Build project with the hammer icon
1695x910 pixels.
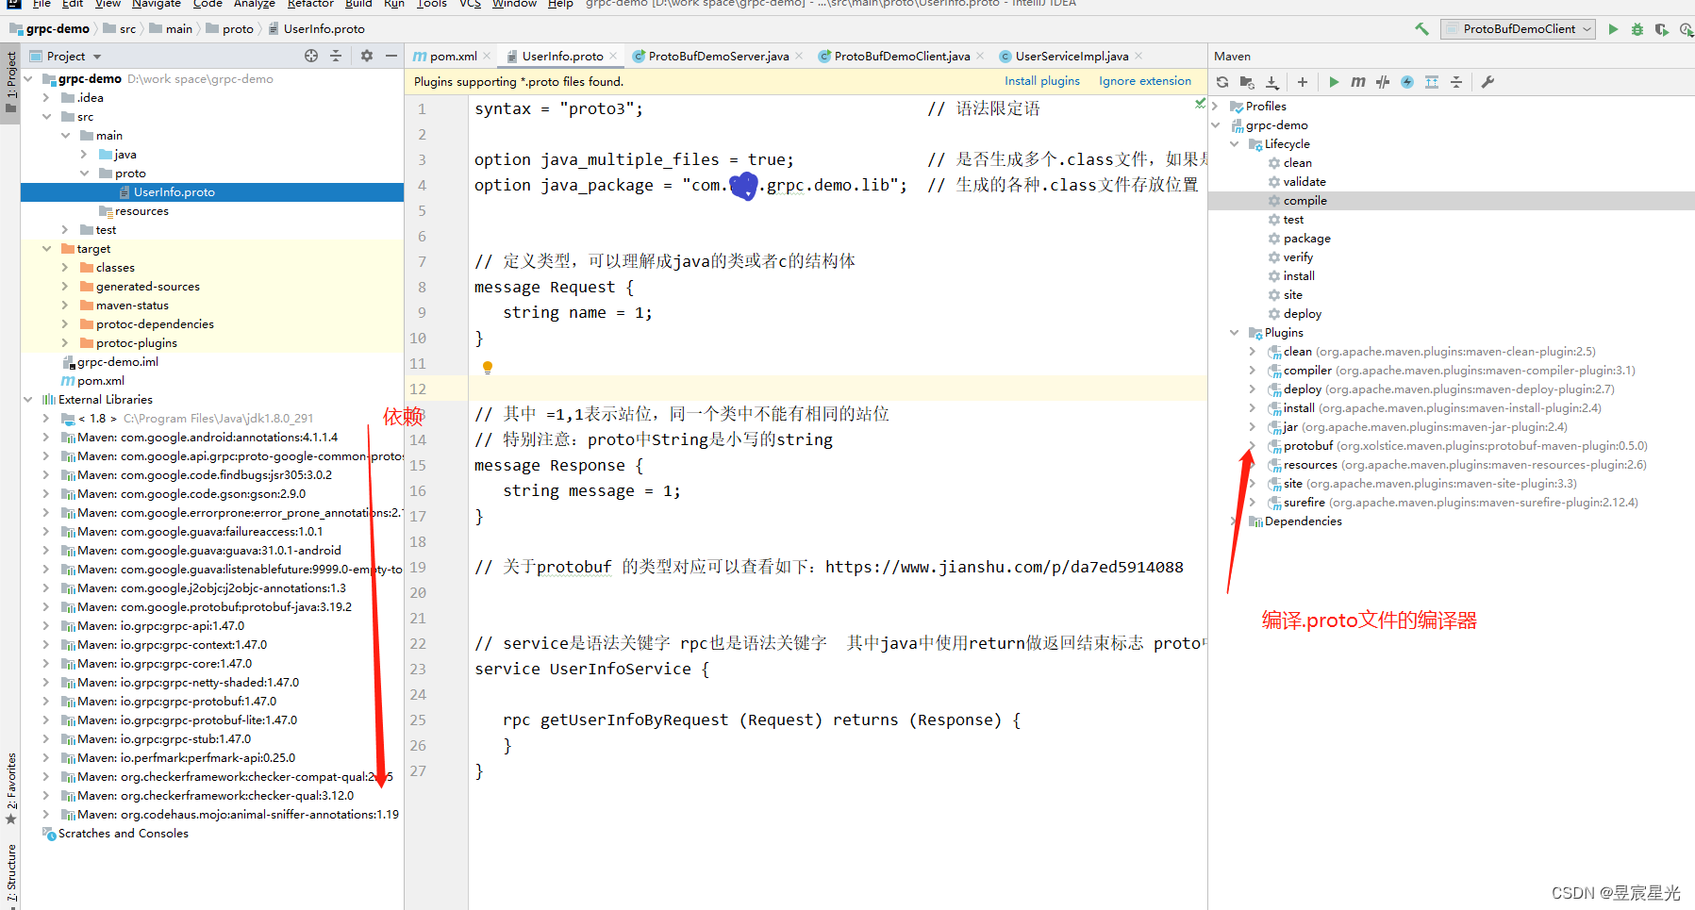[1422, 28]
